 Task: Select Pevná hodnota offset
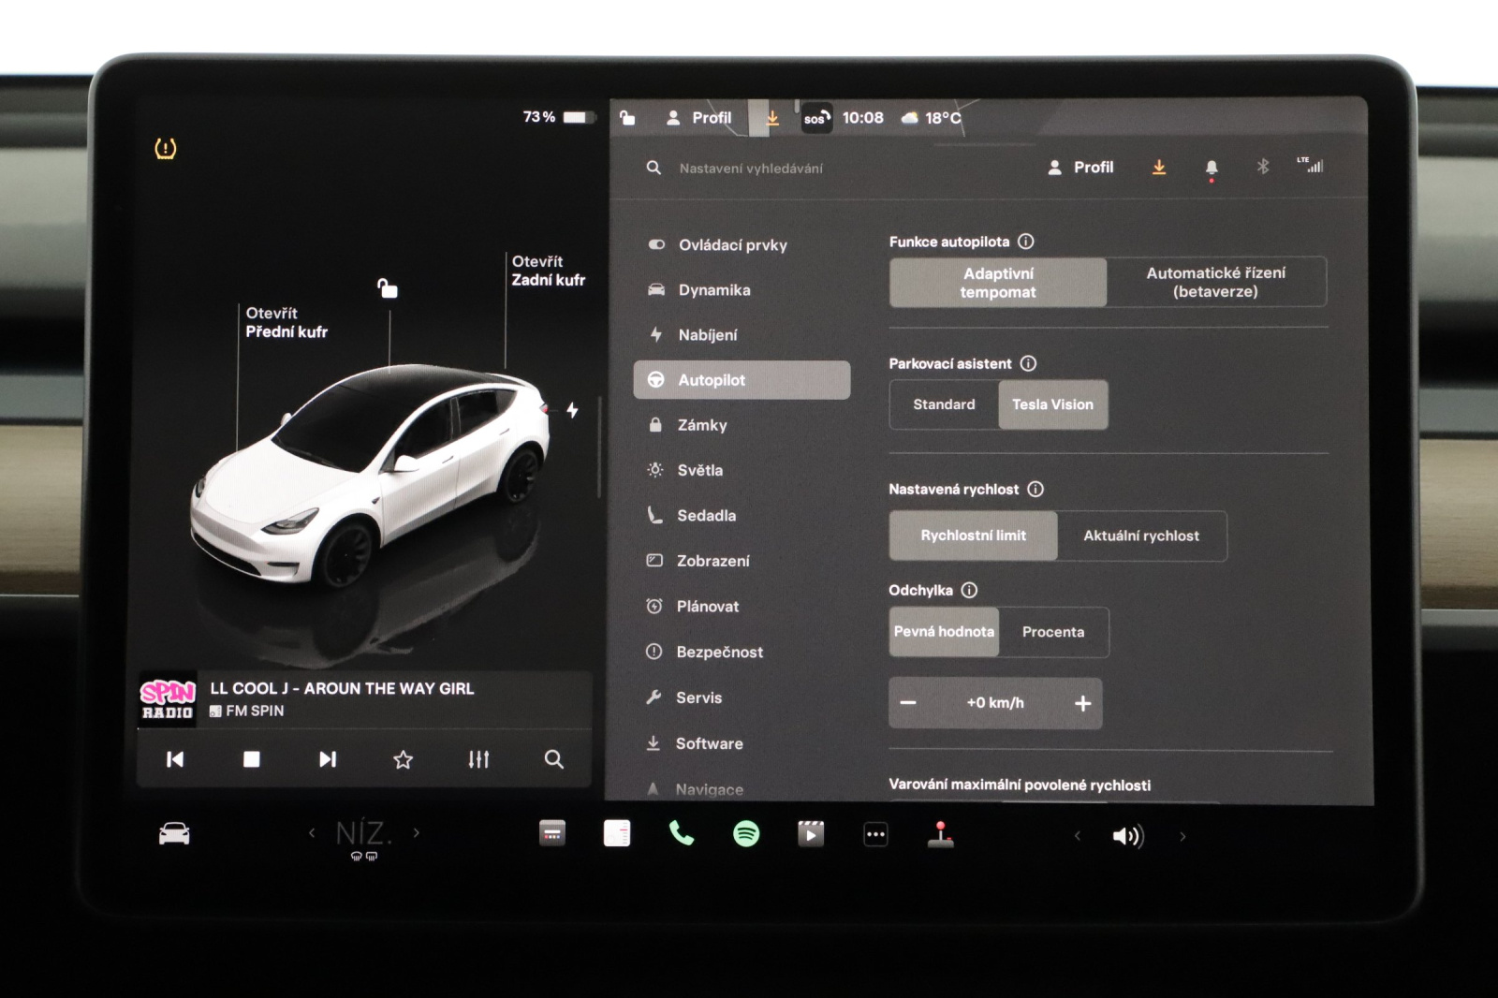click(944, 632)
